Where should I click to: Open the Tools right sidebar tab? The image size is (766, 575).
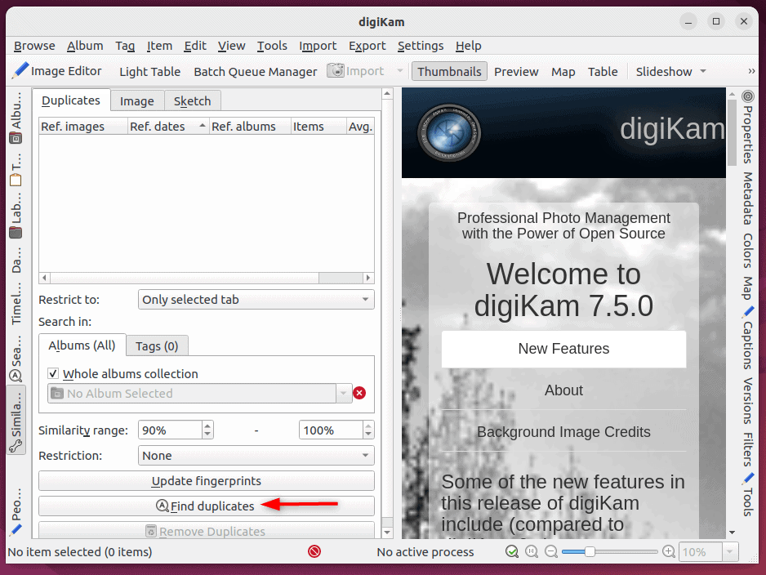(x=747, y=495)
